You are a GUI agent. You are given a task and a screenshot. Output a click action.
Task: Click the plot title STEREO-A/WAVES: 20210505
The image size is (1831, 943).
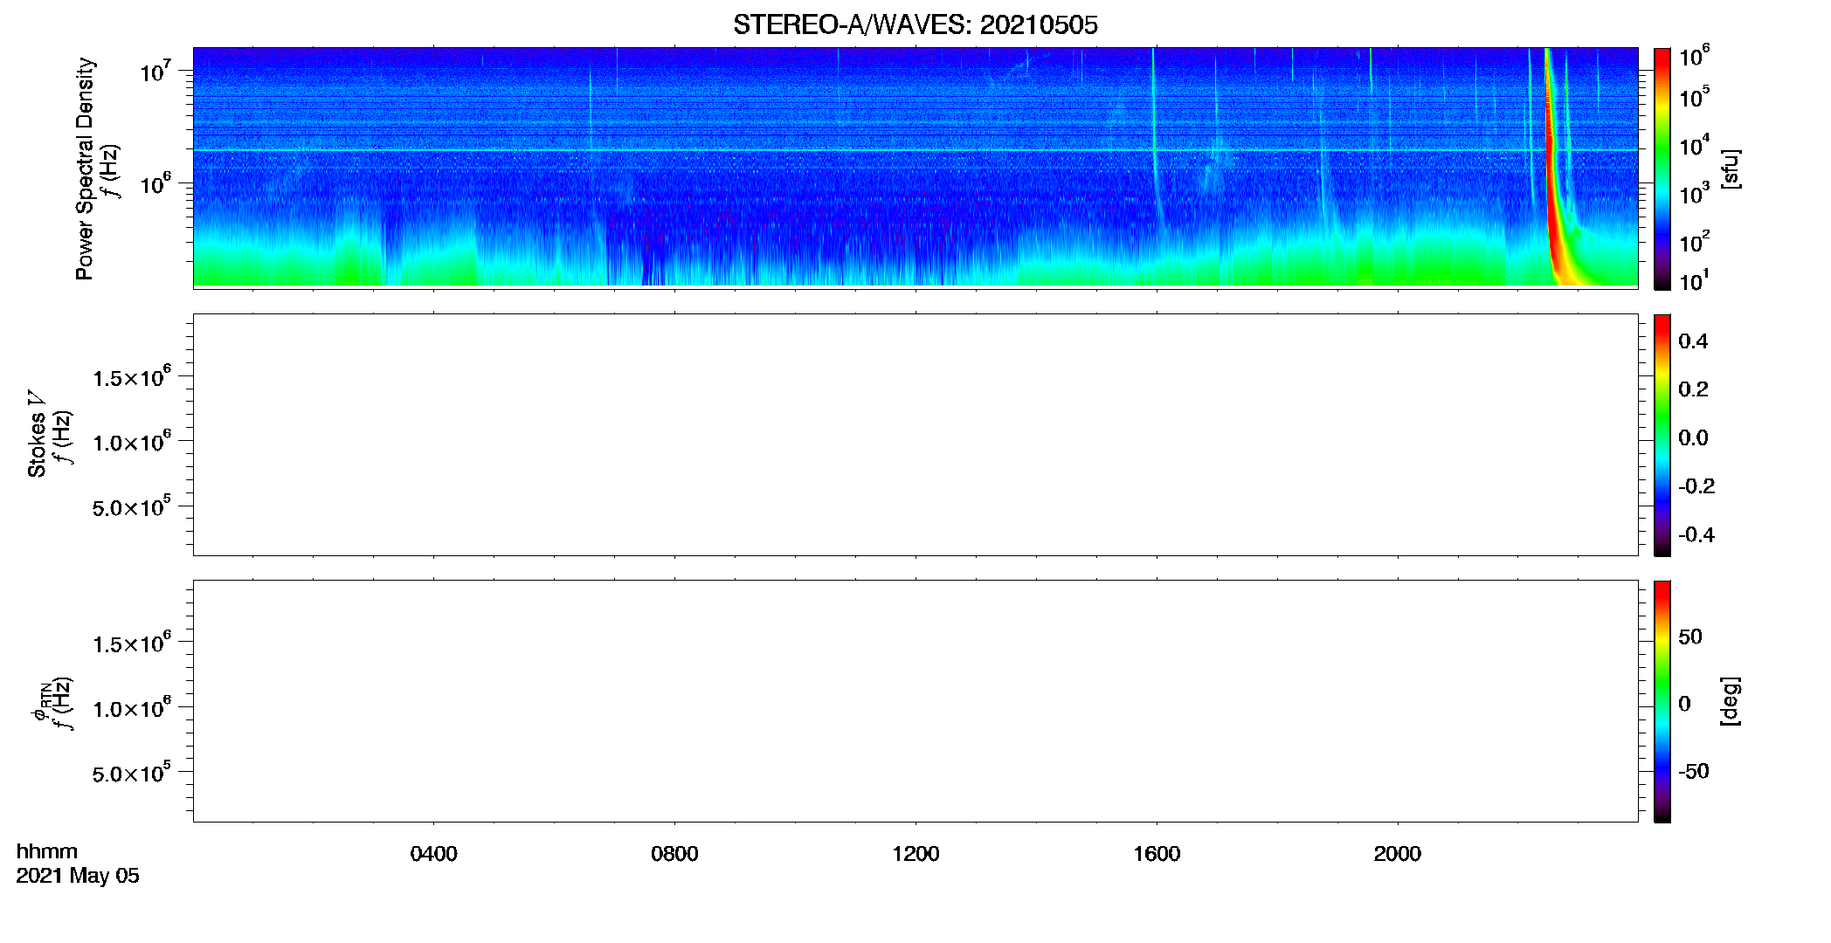click(915, 25)
